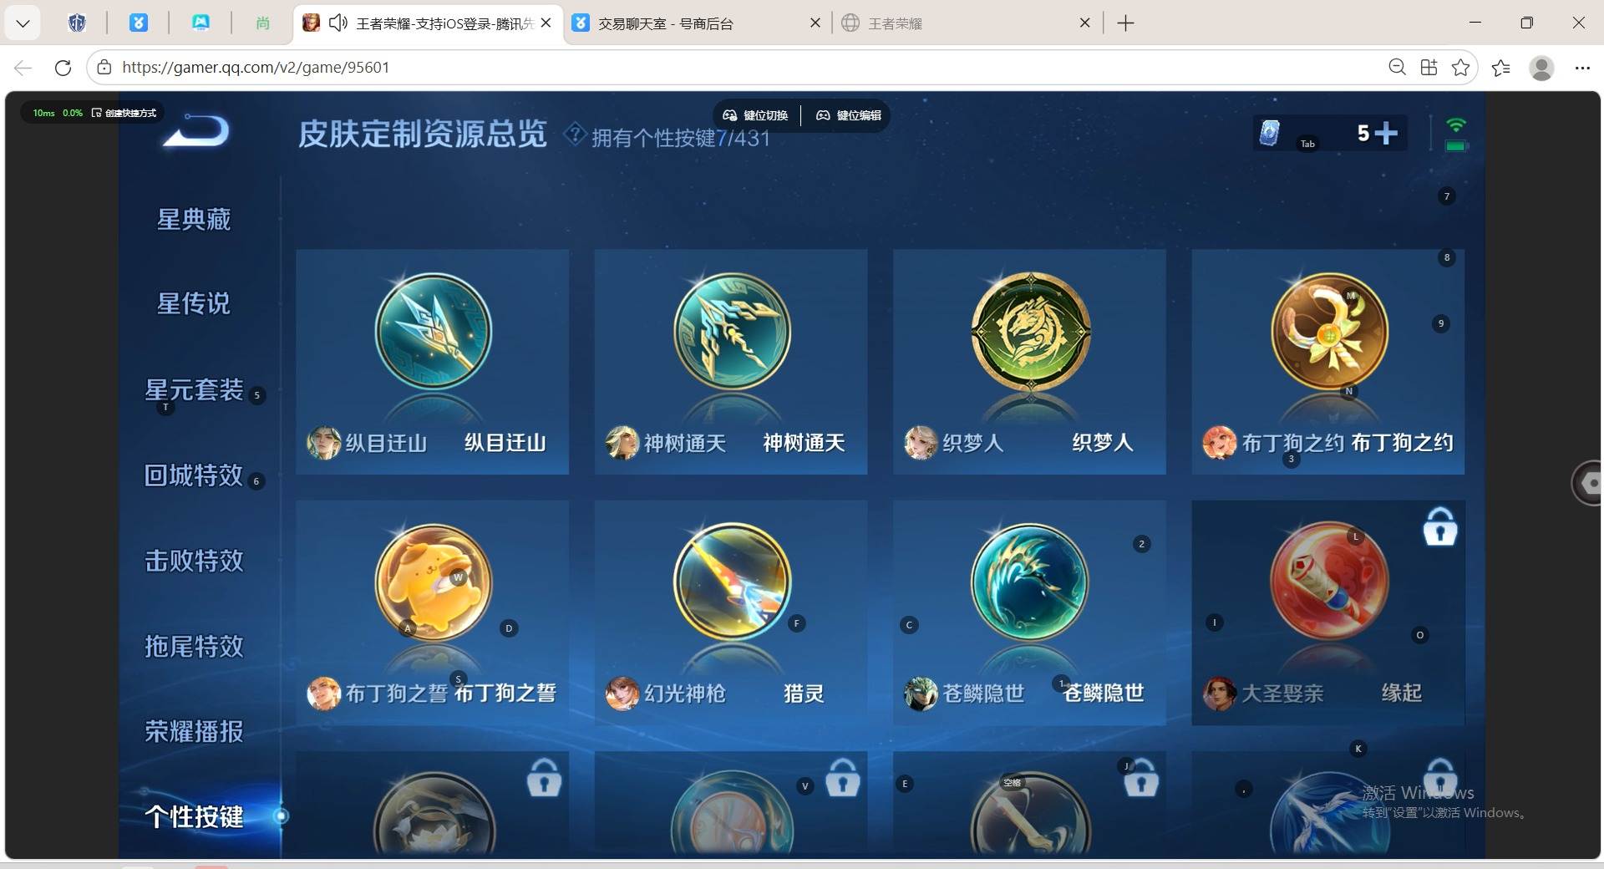This screenshot has width=1604, height=869.
Task: Click the game back arrow icon
Action: (x=196, y=131)
